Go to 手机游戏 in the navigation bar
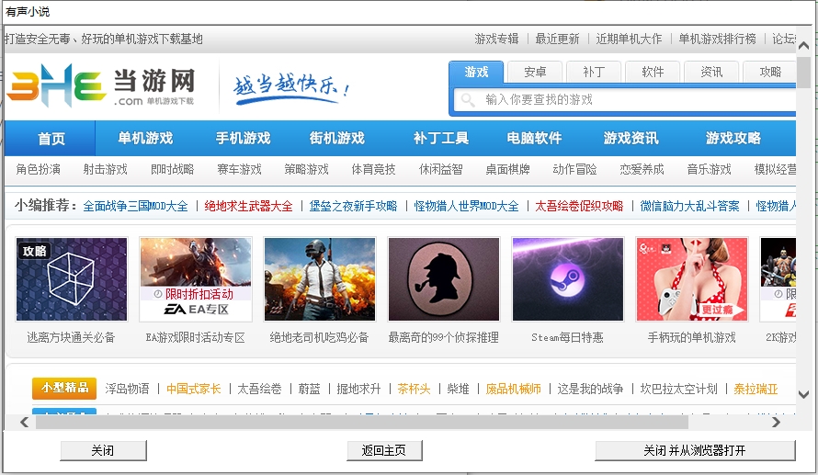 244,138
